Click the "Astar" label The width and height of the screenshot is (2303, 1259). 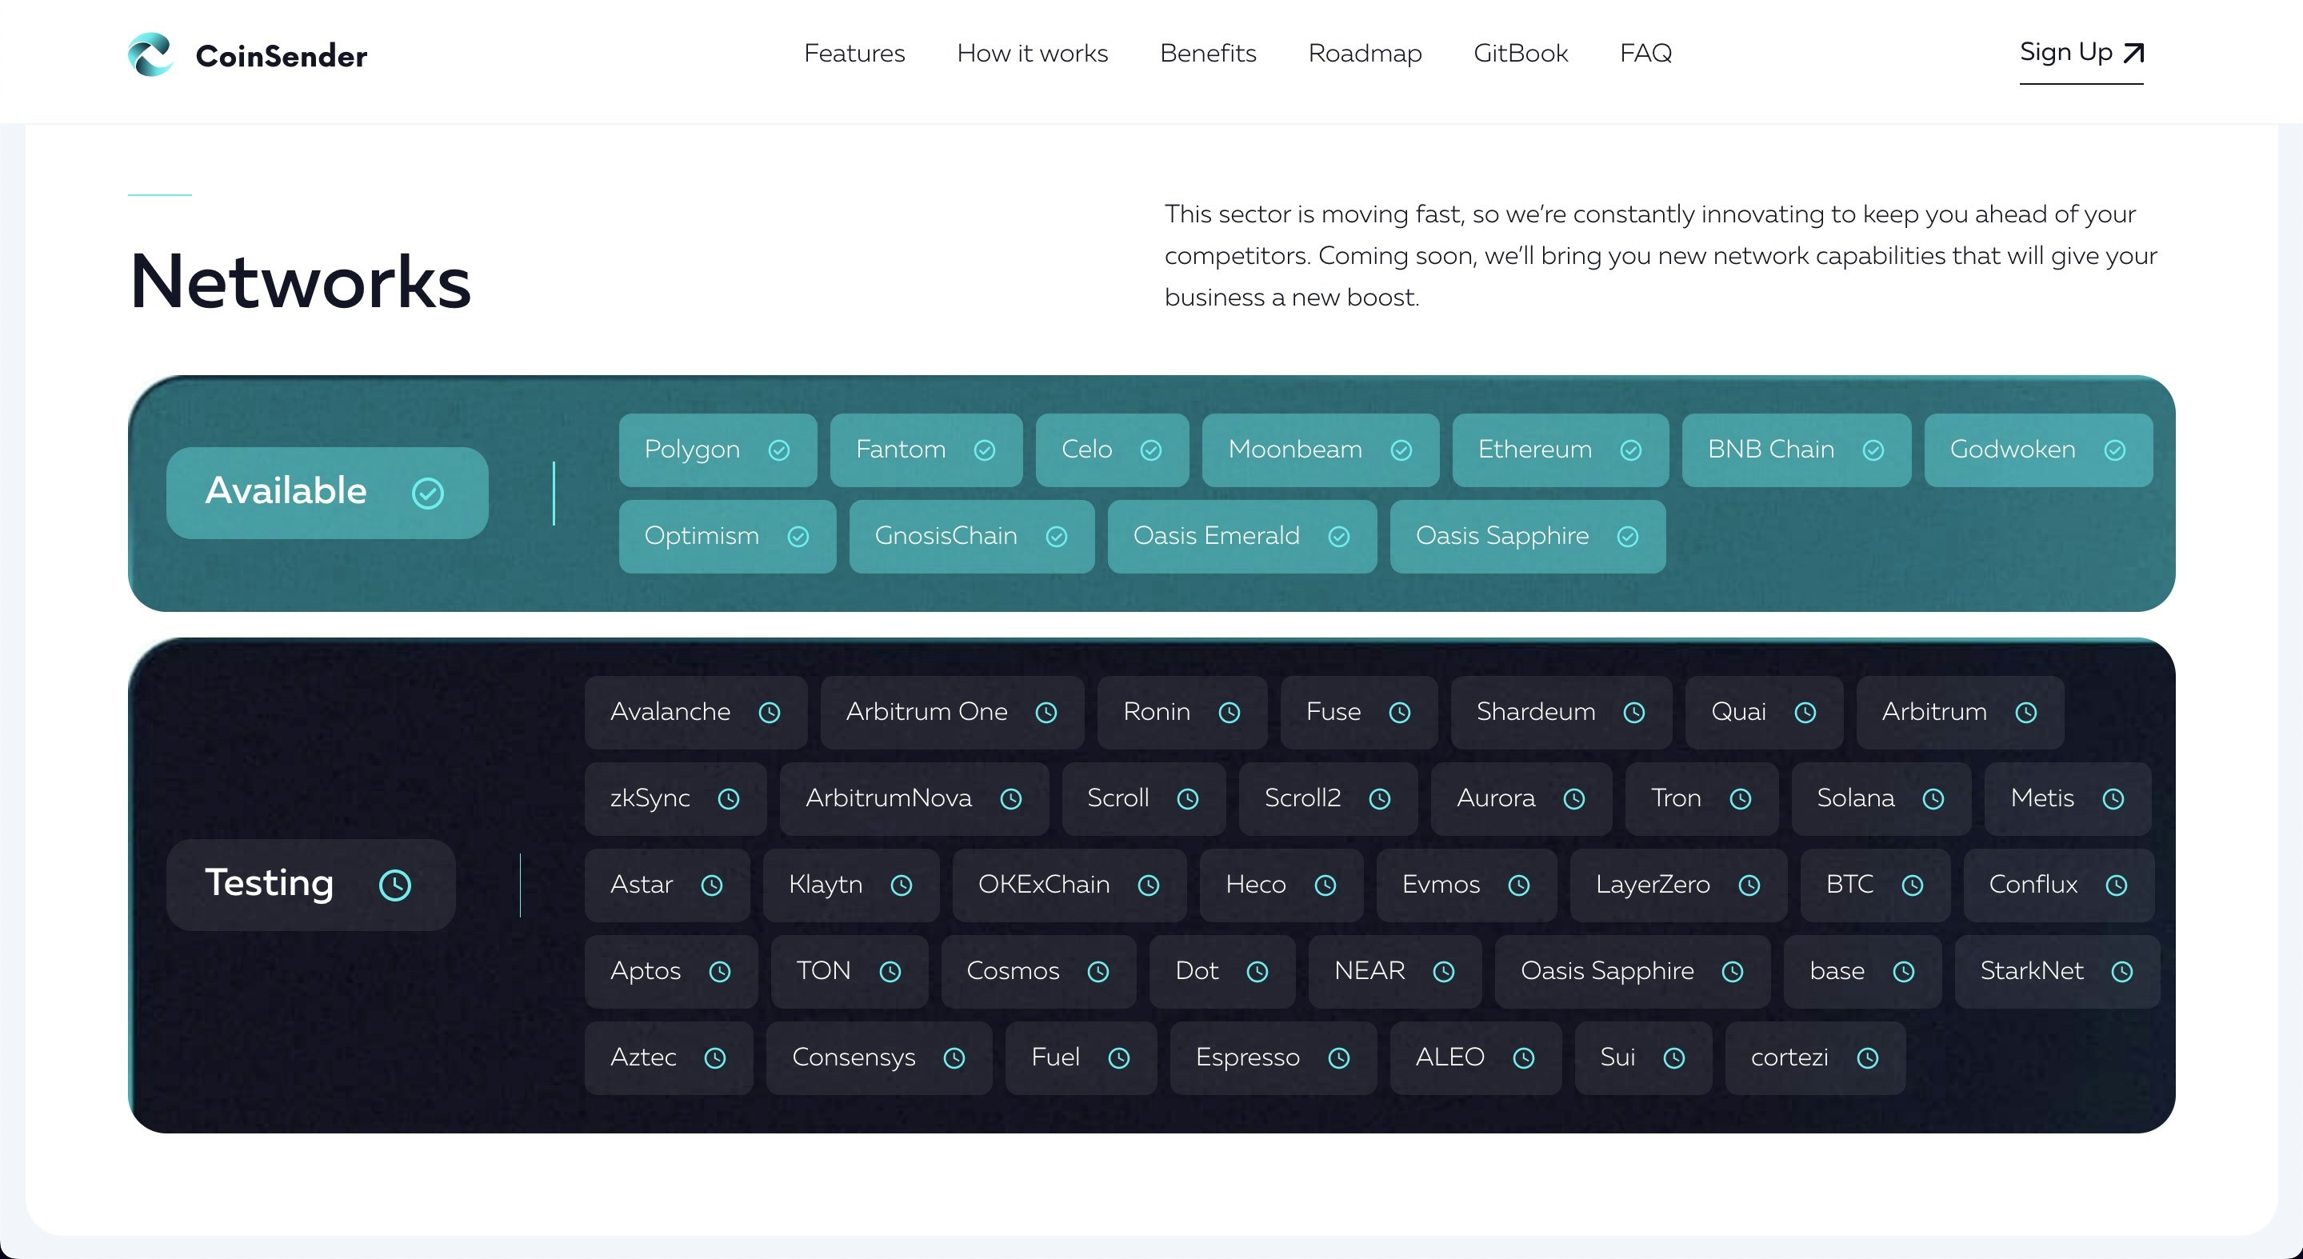pos(641,885)
